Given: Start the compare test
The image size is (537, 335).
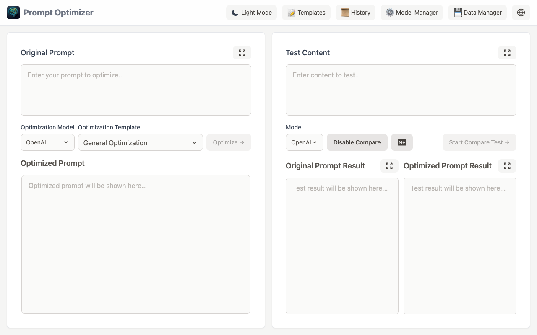Looking at the screenshot, I should (479, 142).
